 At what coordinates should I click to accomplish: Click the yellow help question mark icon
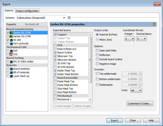click(x=154, y=24)
